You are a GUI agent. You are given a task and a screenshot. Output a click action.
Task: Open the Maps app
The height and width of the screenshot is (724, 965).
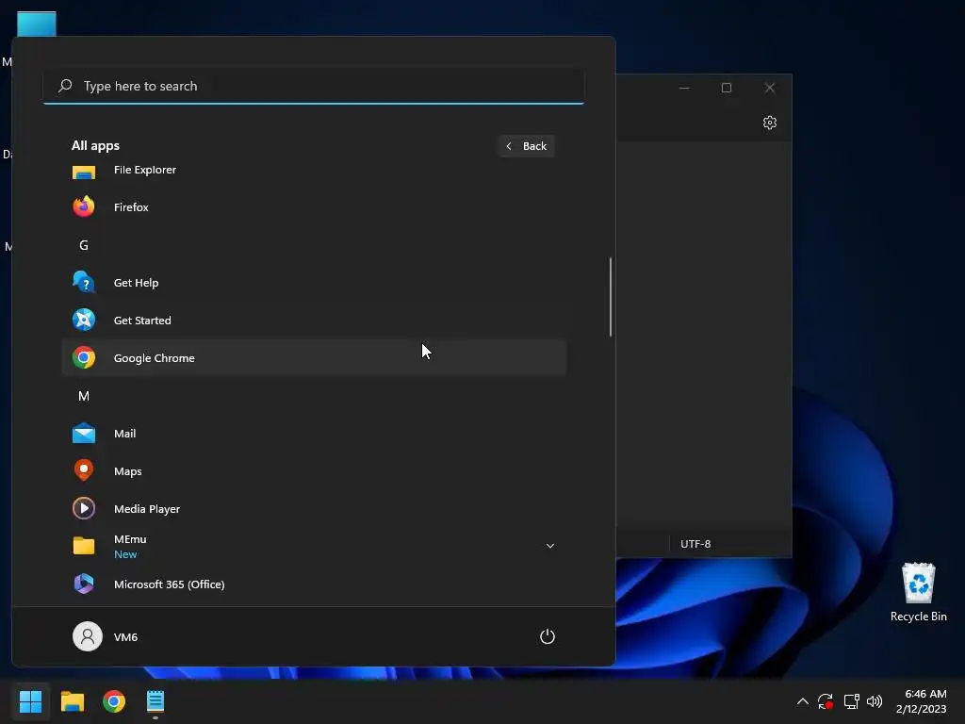[x=314, y=471]
